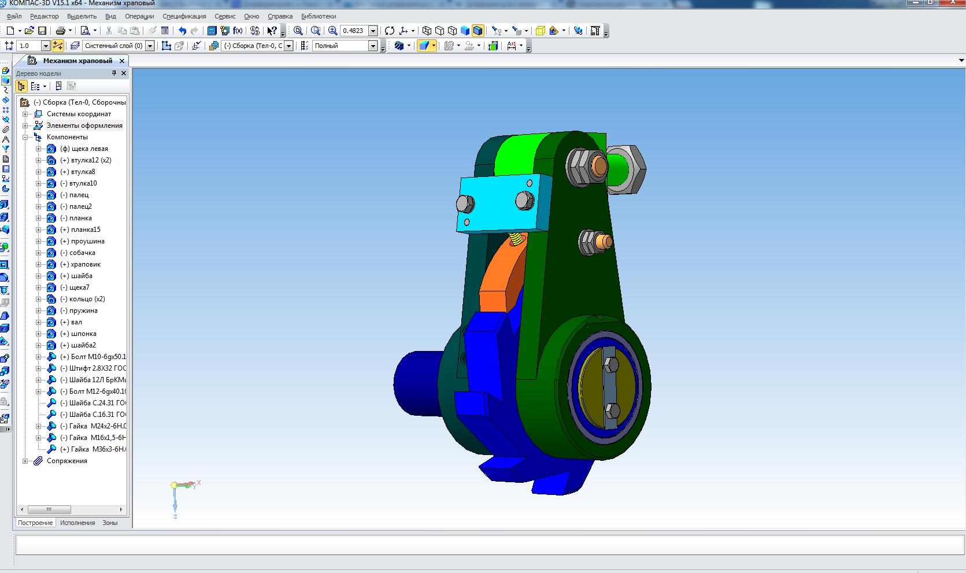Viewport: 966px width, 573px height.
Task: Click the Save document icon
Action: [42, 31]
